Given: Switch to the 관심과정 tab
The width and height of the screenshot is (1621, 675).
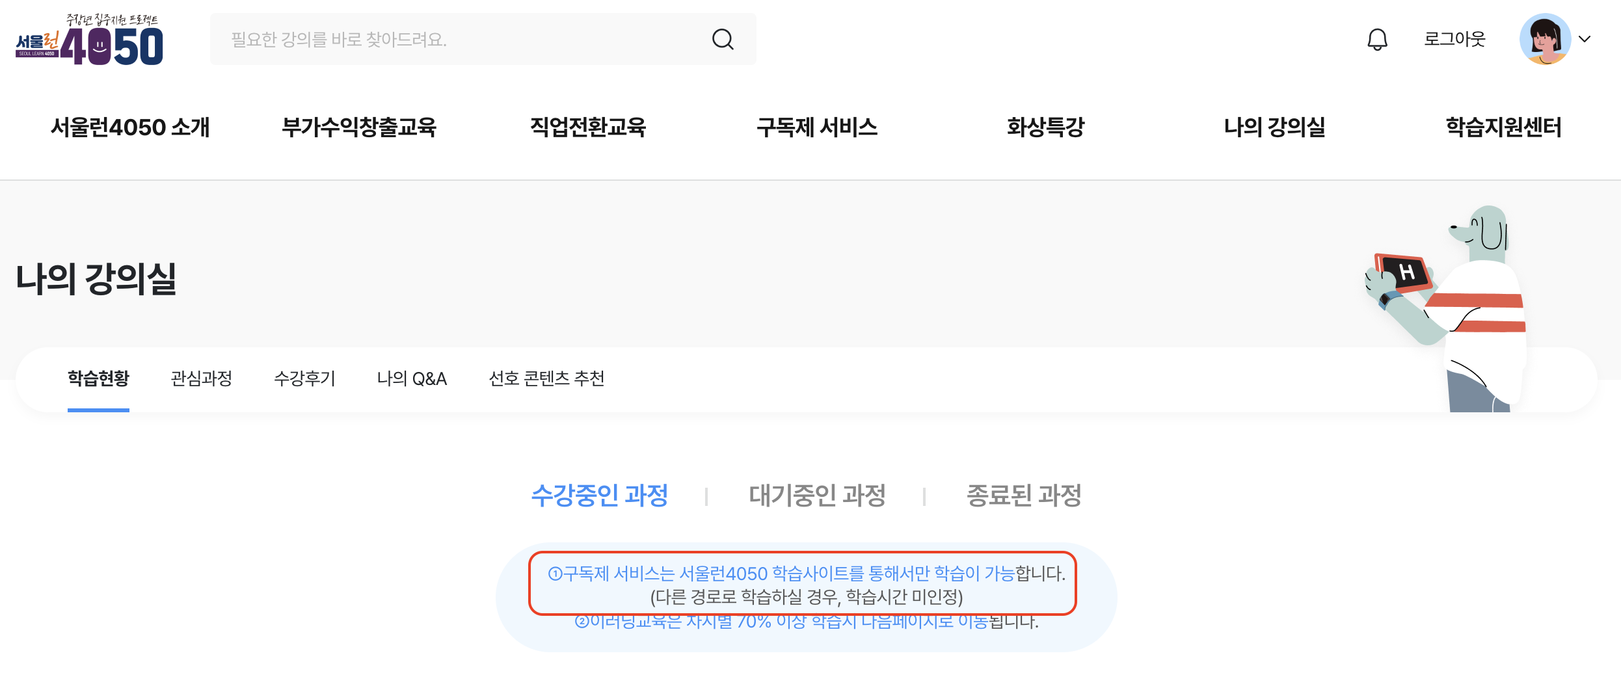Looking at the screenshot, I should pos(202,378).
